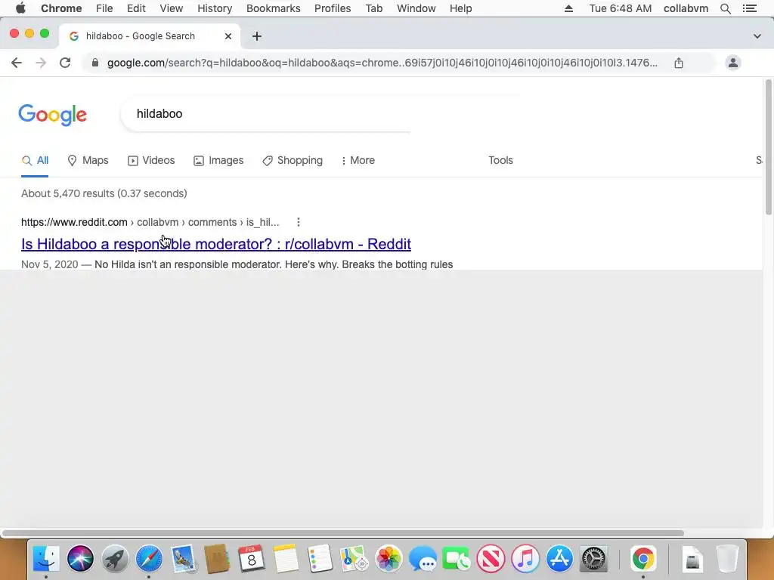This screenshot has height=580, width=774.
Task: Open Reminders from the Dock
Action: click(x=320, y=559)
